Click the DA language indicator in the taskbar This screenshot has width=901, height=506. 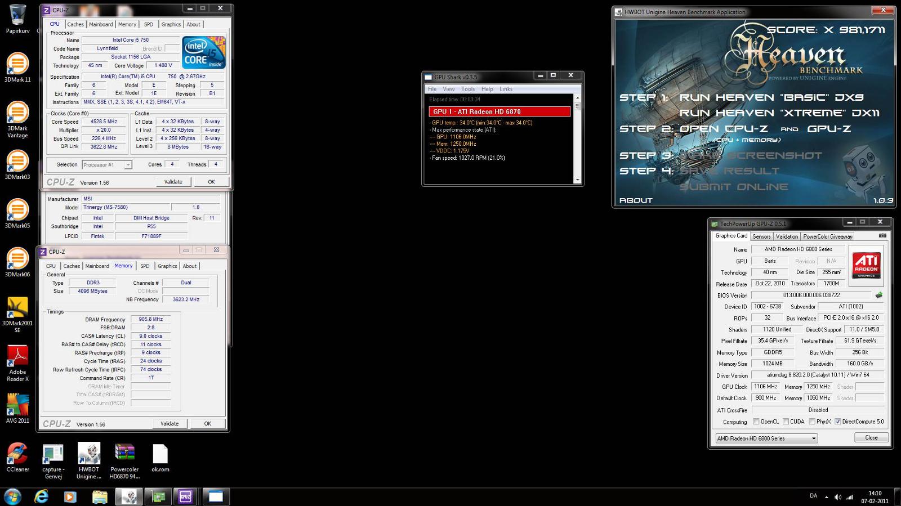point(813,496)
